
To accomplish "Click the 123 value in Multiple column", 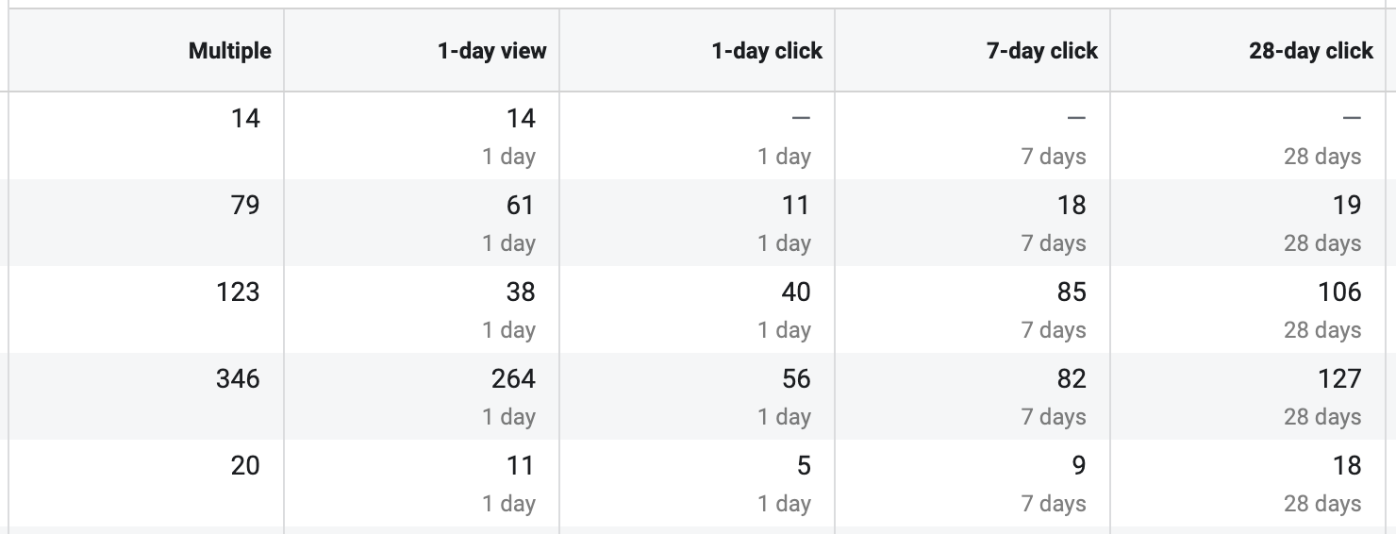I will (238, 292).
